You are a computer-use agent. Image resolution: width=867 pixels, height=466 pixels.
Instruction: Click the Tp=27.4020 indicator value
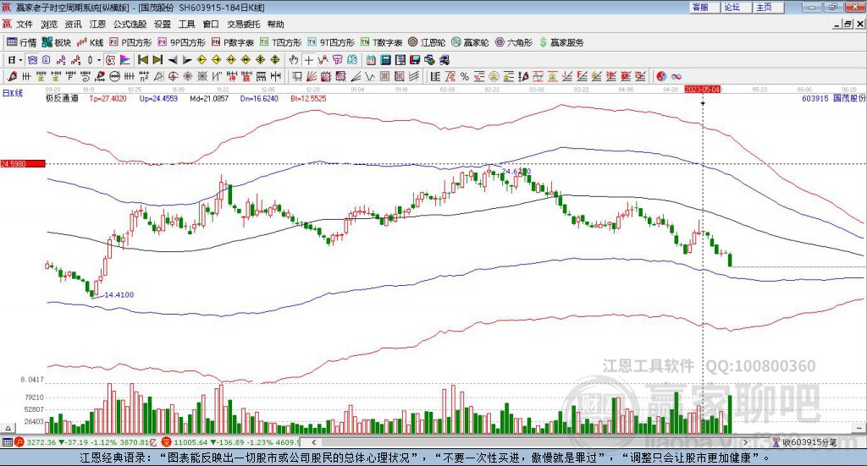click(x=108, y=98)
